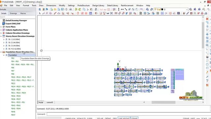Select FB4 - FB3 beam drawing
Image resolution: width=211 pixels, height=119 pixels.
[15, 61]
